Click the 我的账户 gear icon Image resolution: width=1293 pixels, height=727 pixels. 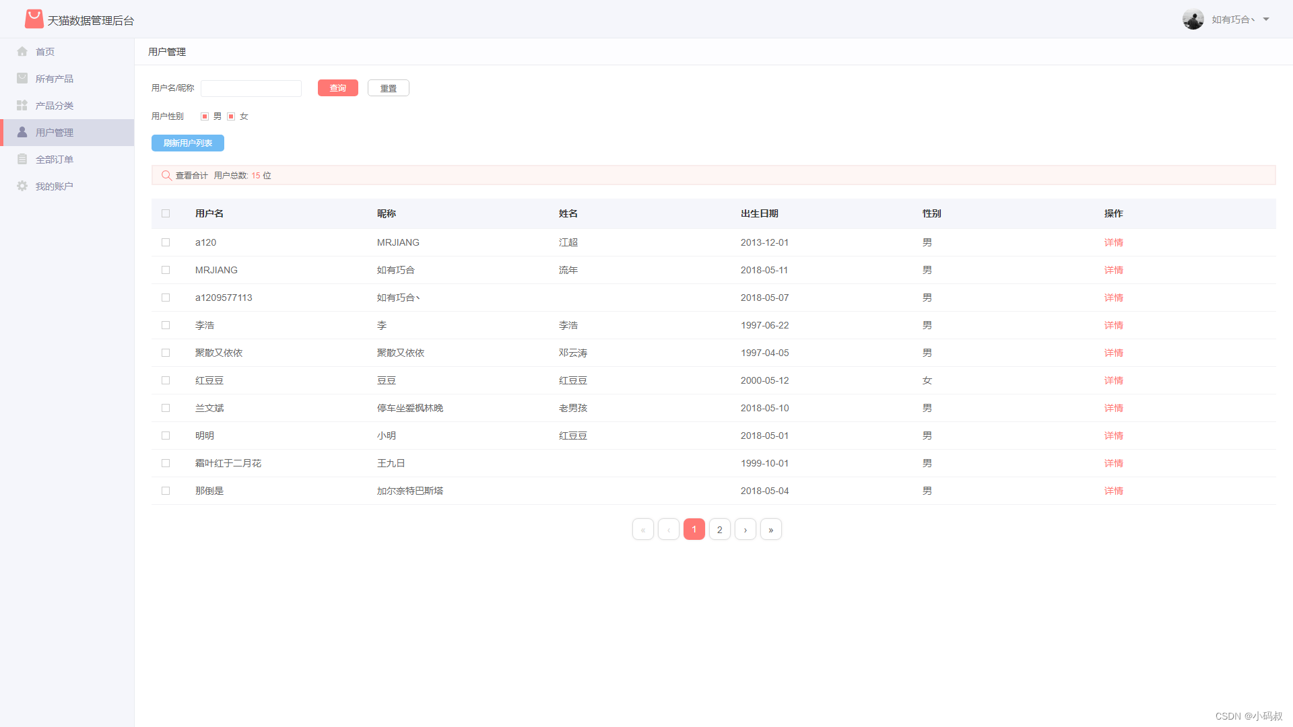pos(22,186)
